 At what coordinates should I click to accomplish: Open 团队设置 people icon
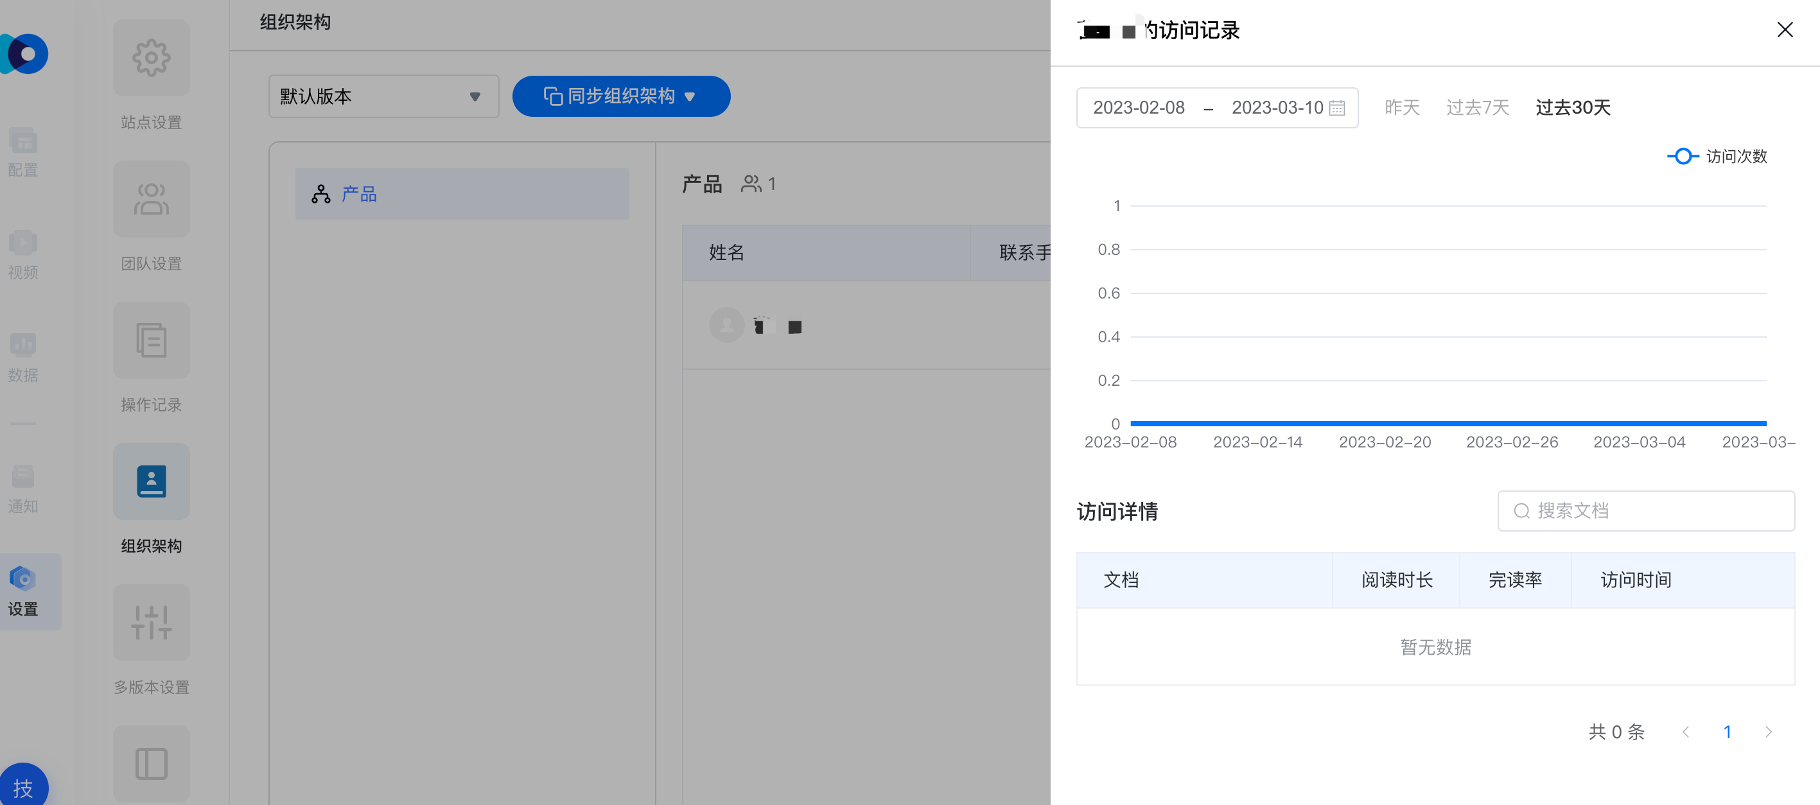point(151,199)
